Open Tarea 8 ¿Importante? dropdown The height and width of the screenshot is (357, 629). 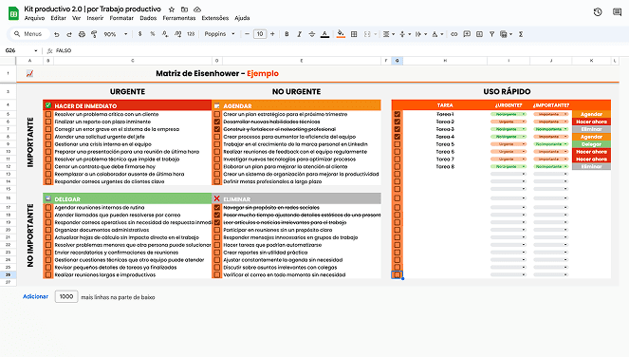[551, 166]
